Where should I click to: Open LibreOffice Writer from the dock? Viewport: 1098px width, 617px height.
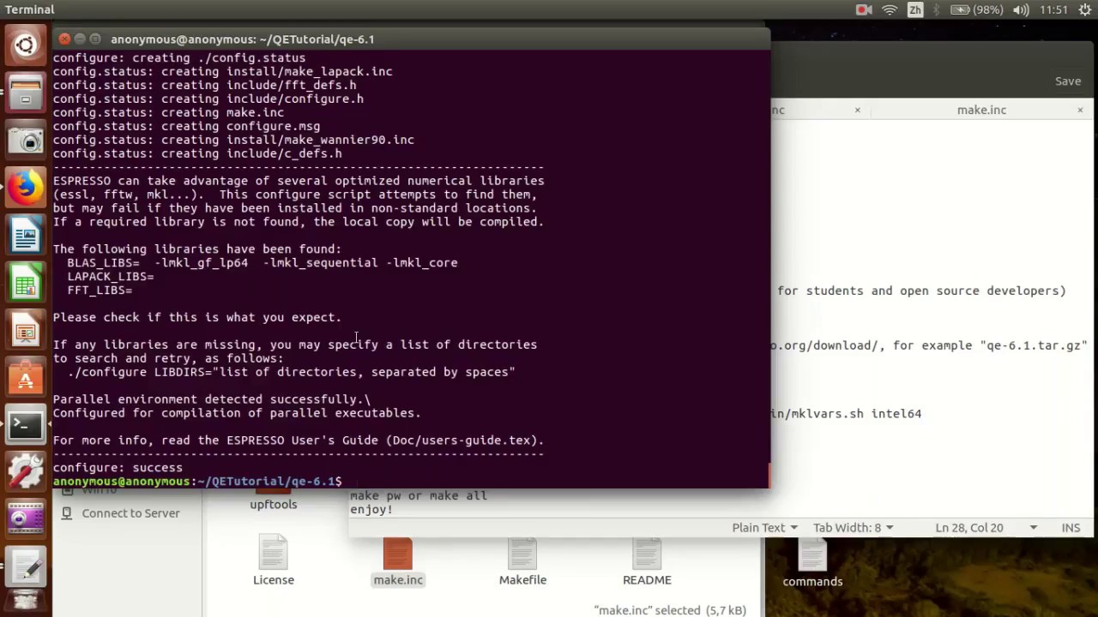coord(26,235)
